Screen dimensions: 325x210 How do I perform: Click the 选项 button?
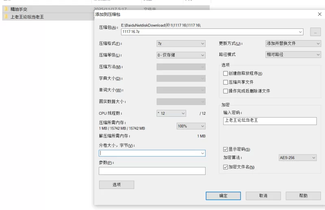tap(116, 185)
